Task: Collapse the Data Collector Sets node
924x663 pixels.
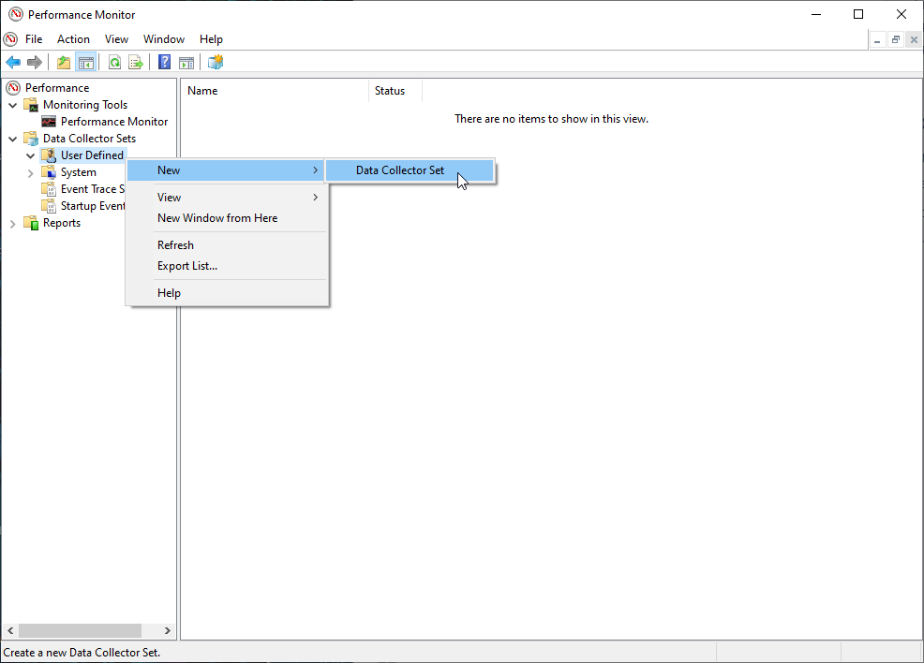Action: [13, 139]
